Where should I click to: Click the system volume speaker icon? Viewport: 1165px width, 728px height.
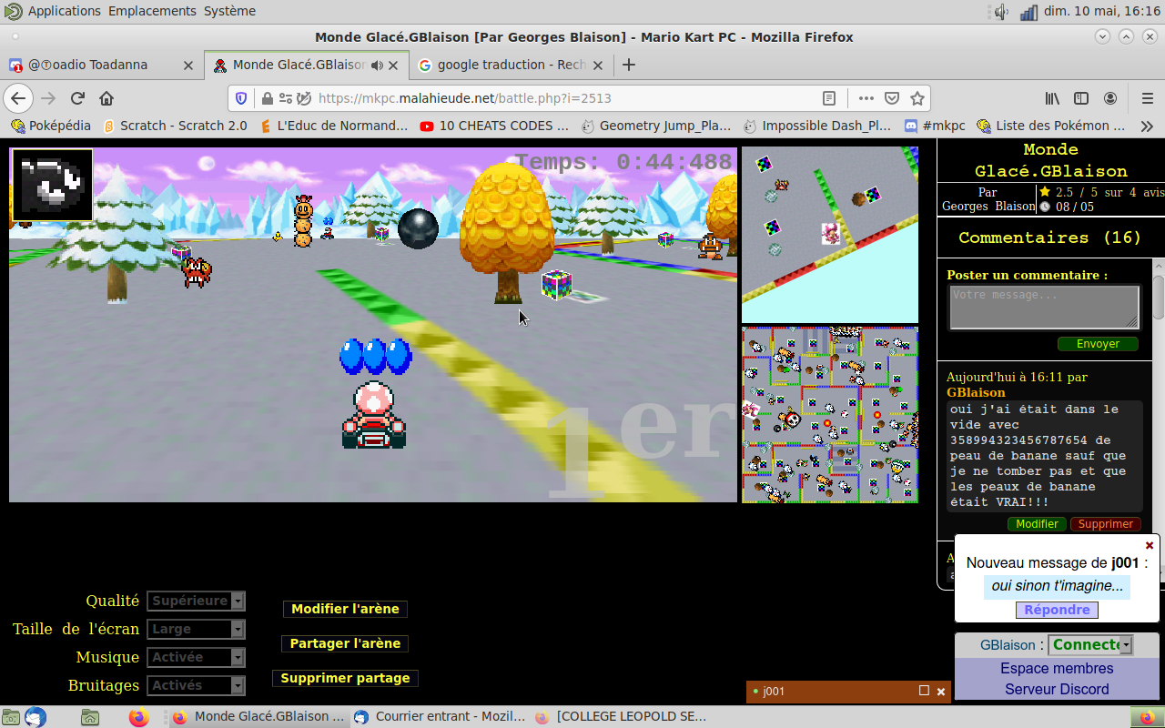(1002, 12)
